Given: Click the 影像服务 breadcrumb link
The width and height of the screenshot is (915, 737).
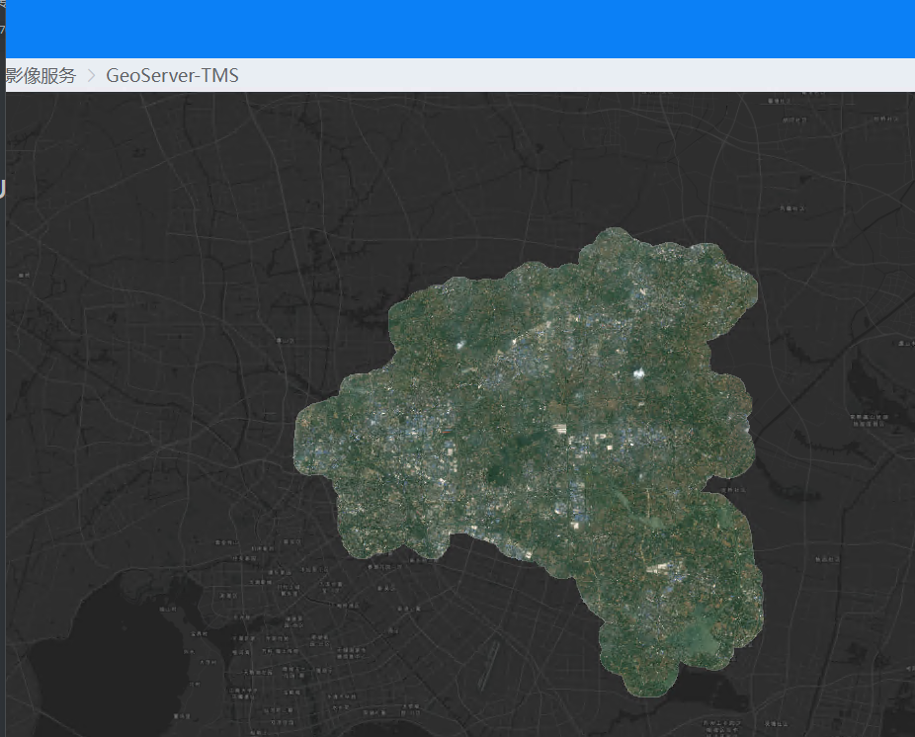Looking at the screenshot, I should 41,75.
